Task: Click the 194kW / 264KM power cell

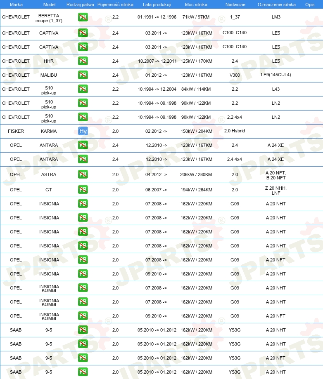Action: (x=196, y=190)
